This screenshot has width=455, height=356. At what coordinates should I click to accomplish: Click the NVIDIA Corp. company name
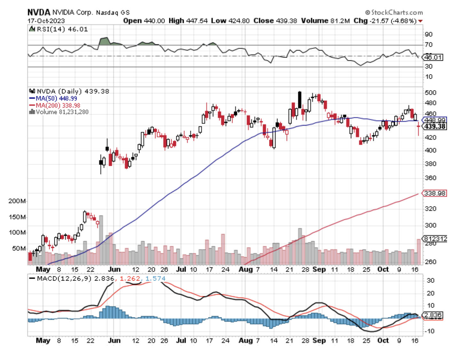click(x=73, y=12)
